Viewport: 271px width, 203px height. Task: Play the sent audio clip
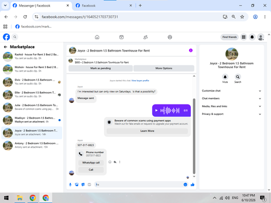point(157,110)
